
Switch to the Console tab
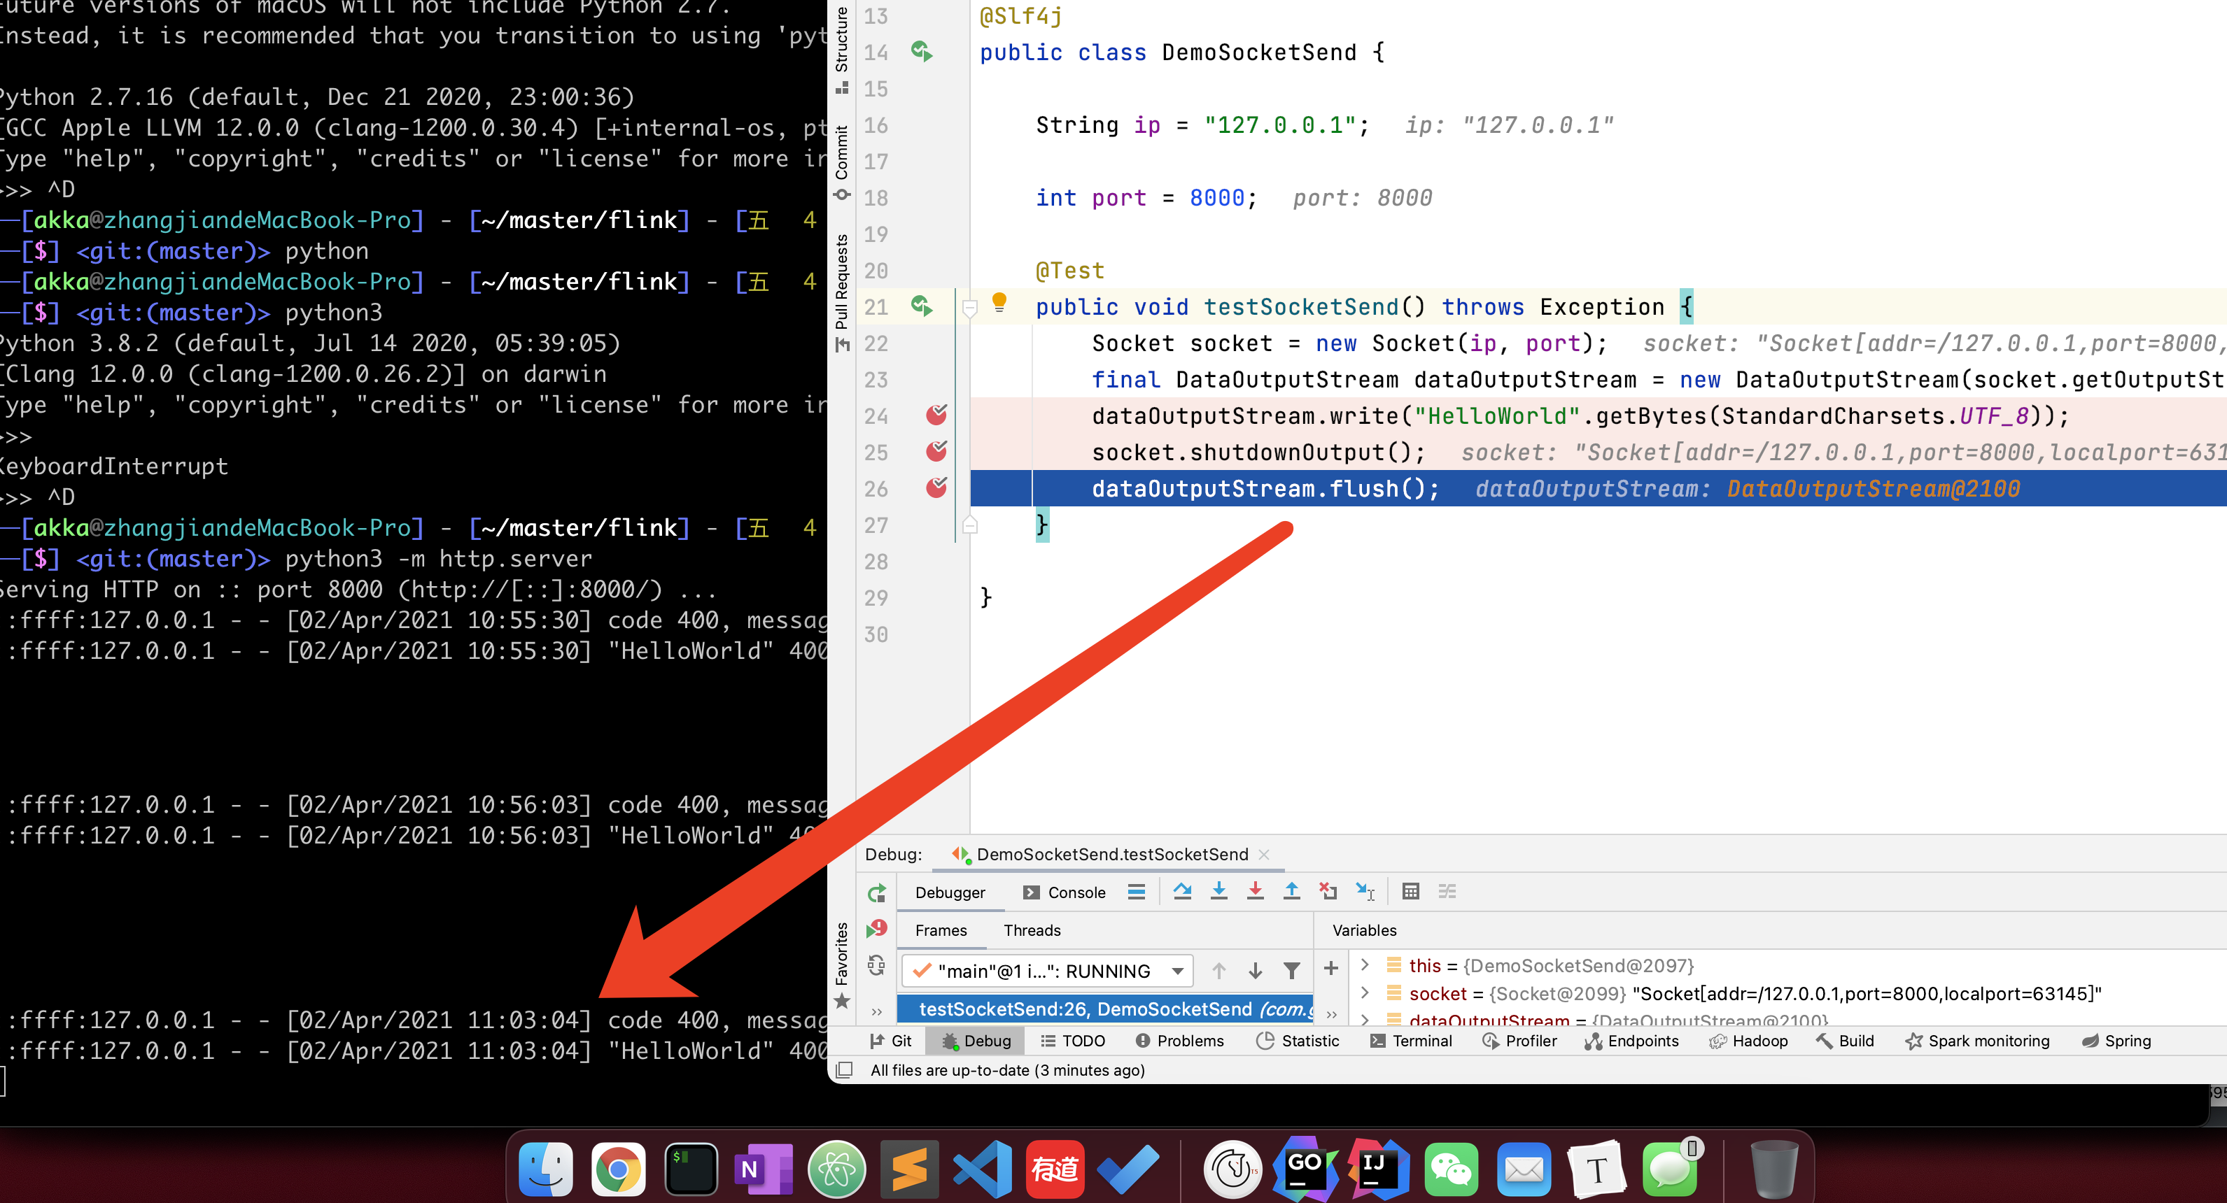pos(1065,892)
